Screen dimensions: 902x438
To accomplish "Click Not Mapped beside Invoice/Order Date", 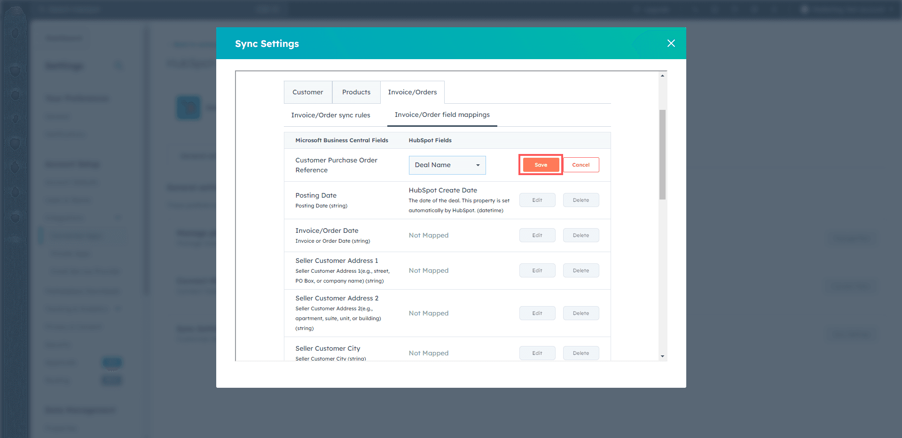I will pyautogui.click(x=429, y=235).
